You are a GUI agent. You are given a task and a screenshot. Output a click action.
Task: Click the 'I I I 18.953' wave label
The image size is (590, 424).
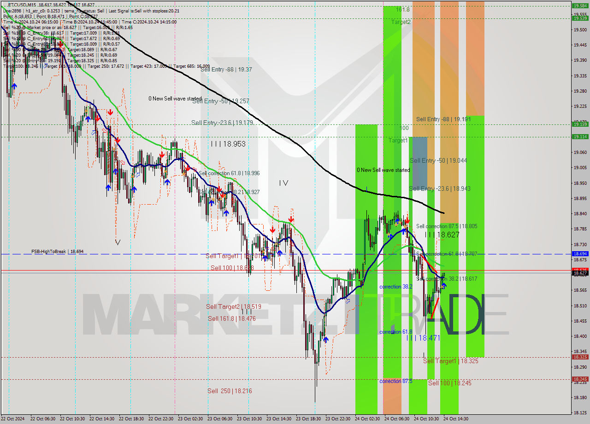coord(228,144)
